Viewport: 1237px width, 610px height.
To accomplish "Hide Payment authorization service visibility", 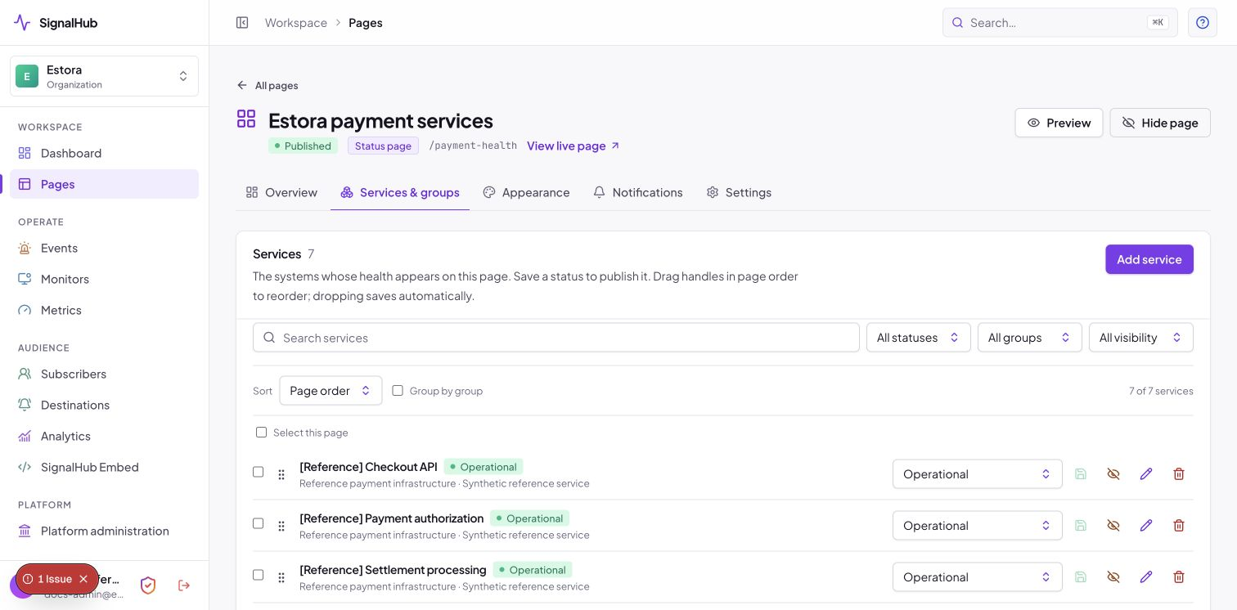I will (x=1113, y=526).
